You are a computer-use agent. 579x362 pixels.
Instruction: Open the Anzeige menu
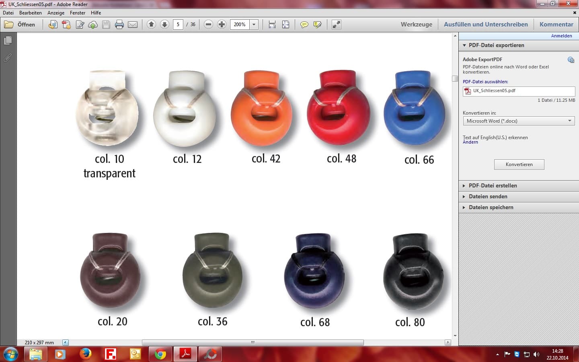point(56,13)
